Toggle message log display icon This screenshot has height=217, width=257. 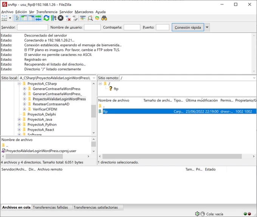(x=17, y=18)
